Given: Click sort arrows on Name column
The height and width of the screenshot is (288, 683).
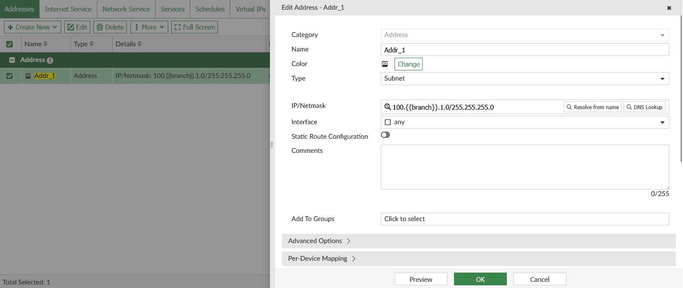Looking at the screenshot, I should (45, 44).
